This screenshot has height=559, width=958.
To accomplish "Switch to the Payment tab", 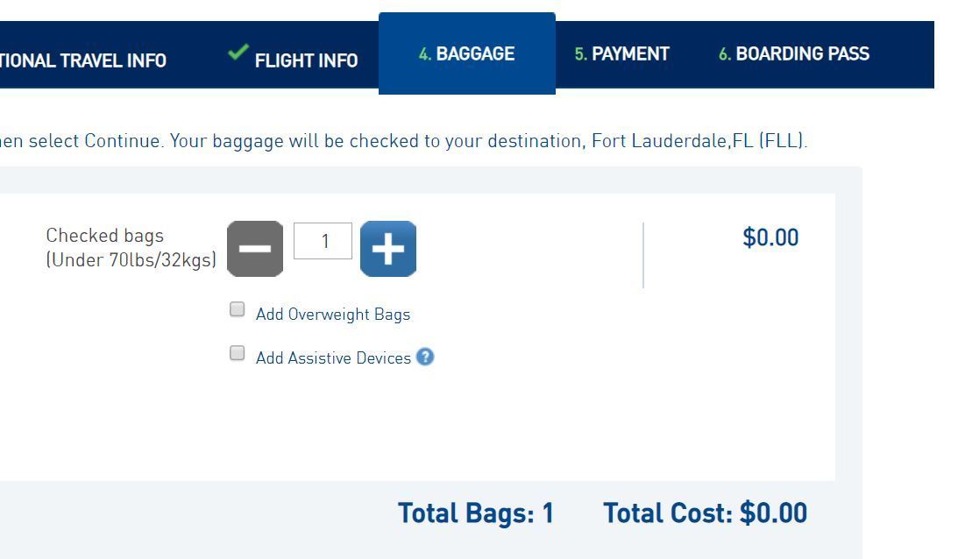I will (x=621, y=53).
